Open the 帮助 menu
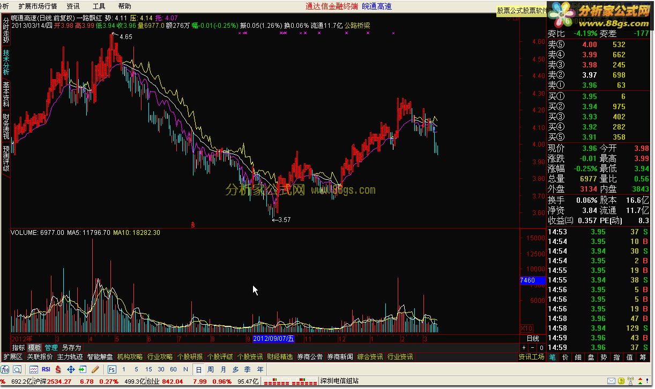Screen dimensions: 655x389 tap(124, 6)
